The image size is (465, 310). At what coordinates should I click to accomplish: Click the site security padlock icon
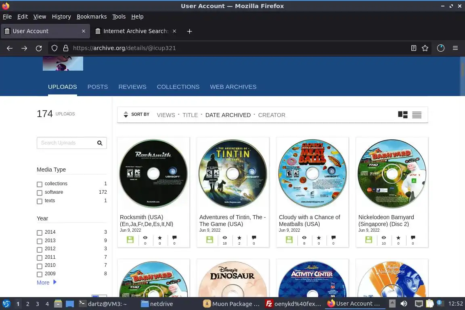click(66, 48)
